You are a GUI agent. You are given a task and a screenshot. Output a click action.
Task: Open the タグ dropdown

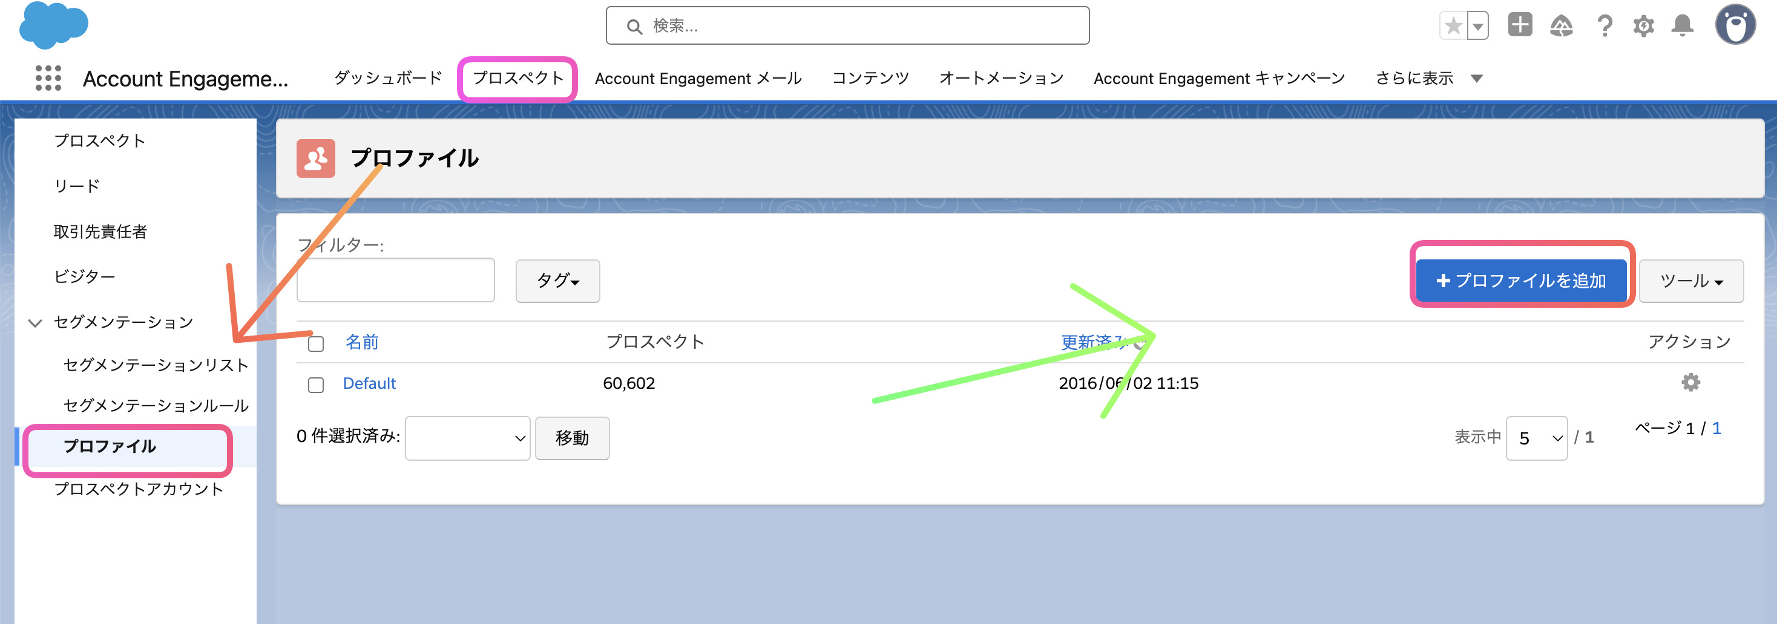(x=557, y=281)
